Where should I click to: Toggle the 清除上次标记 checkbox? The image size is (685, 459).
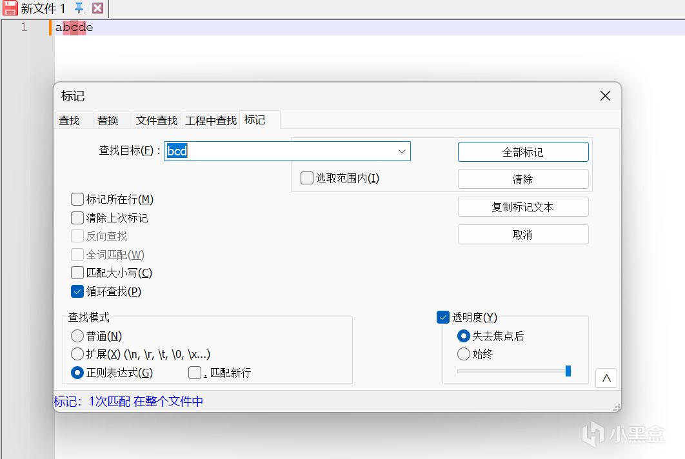[77, 218]
